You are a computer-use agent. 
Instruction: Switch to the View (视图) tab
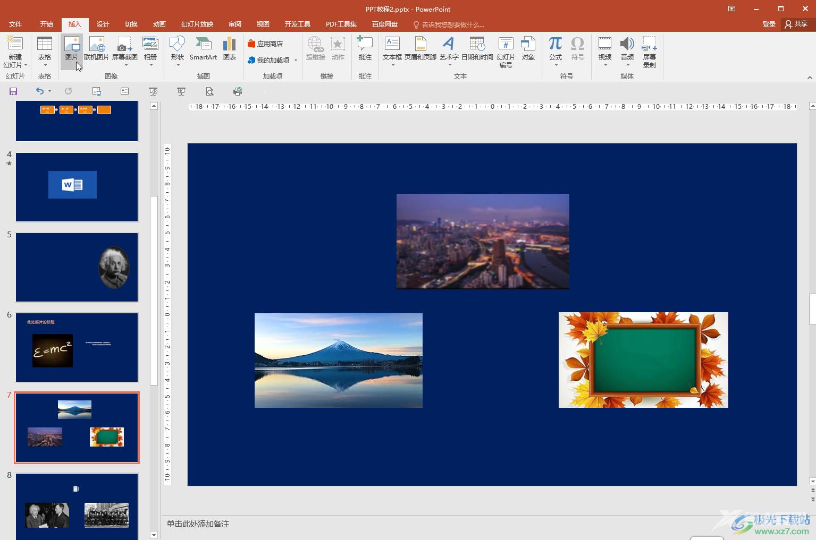coord(263,24)
